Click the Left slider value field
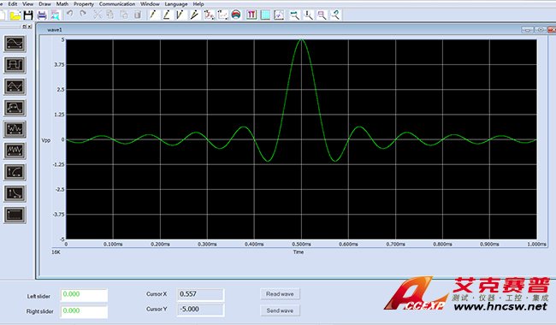This screenshot has height=325, width=556. click(84, 295)
